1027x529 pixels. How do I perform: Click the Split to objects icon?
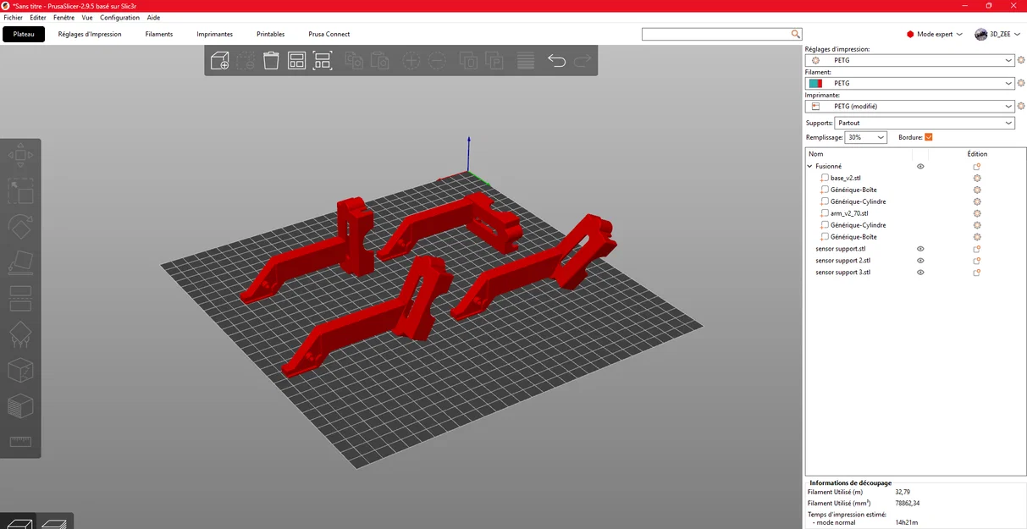pos(468,60)
